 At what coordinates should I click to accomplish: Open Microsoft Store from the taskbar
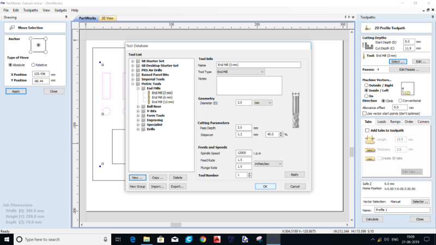(x=161, y=239)
